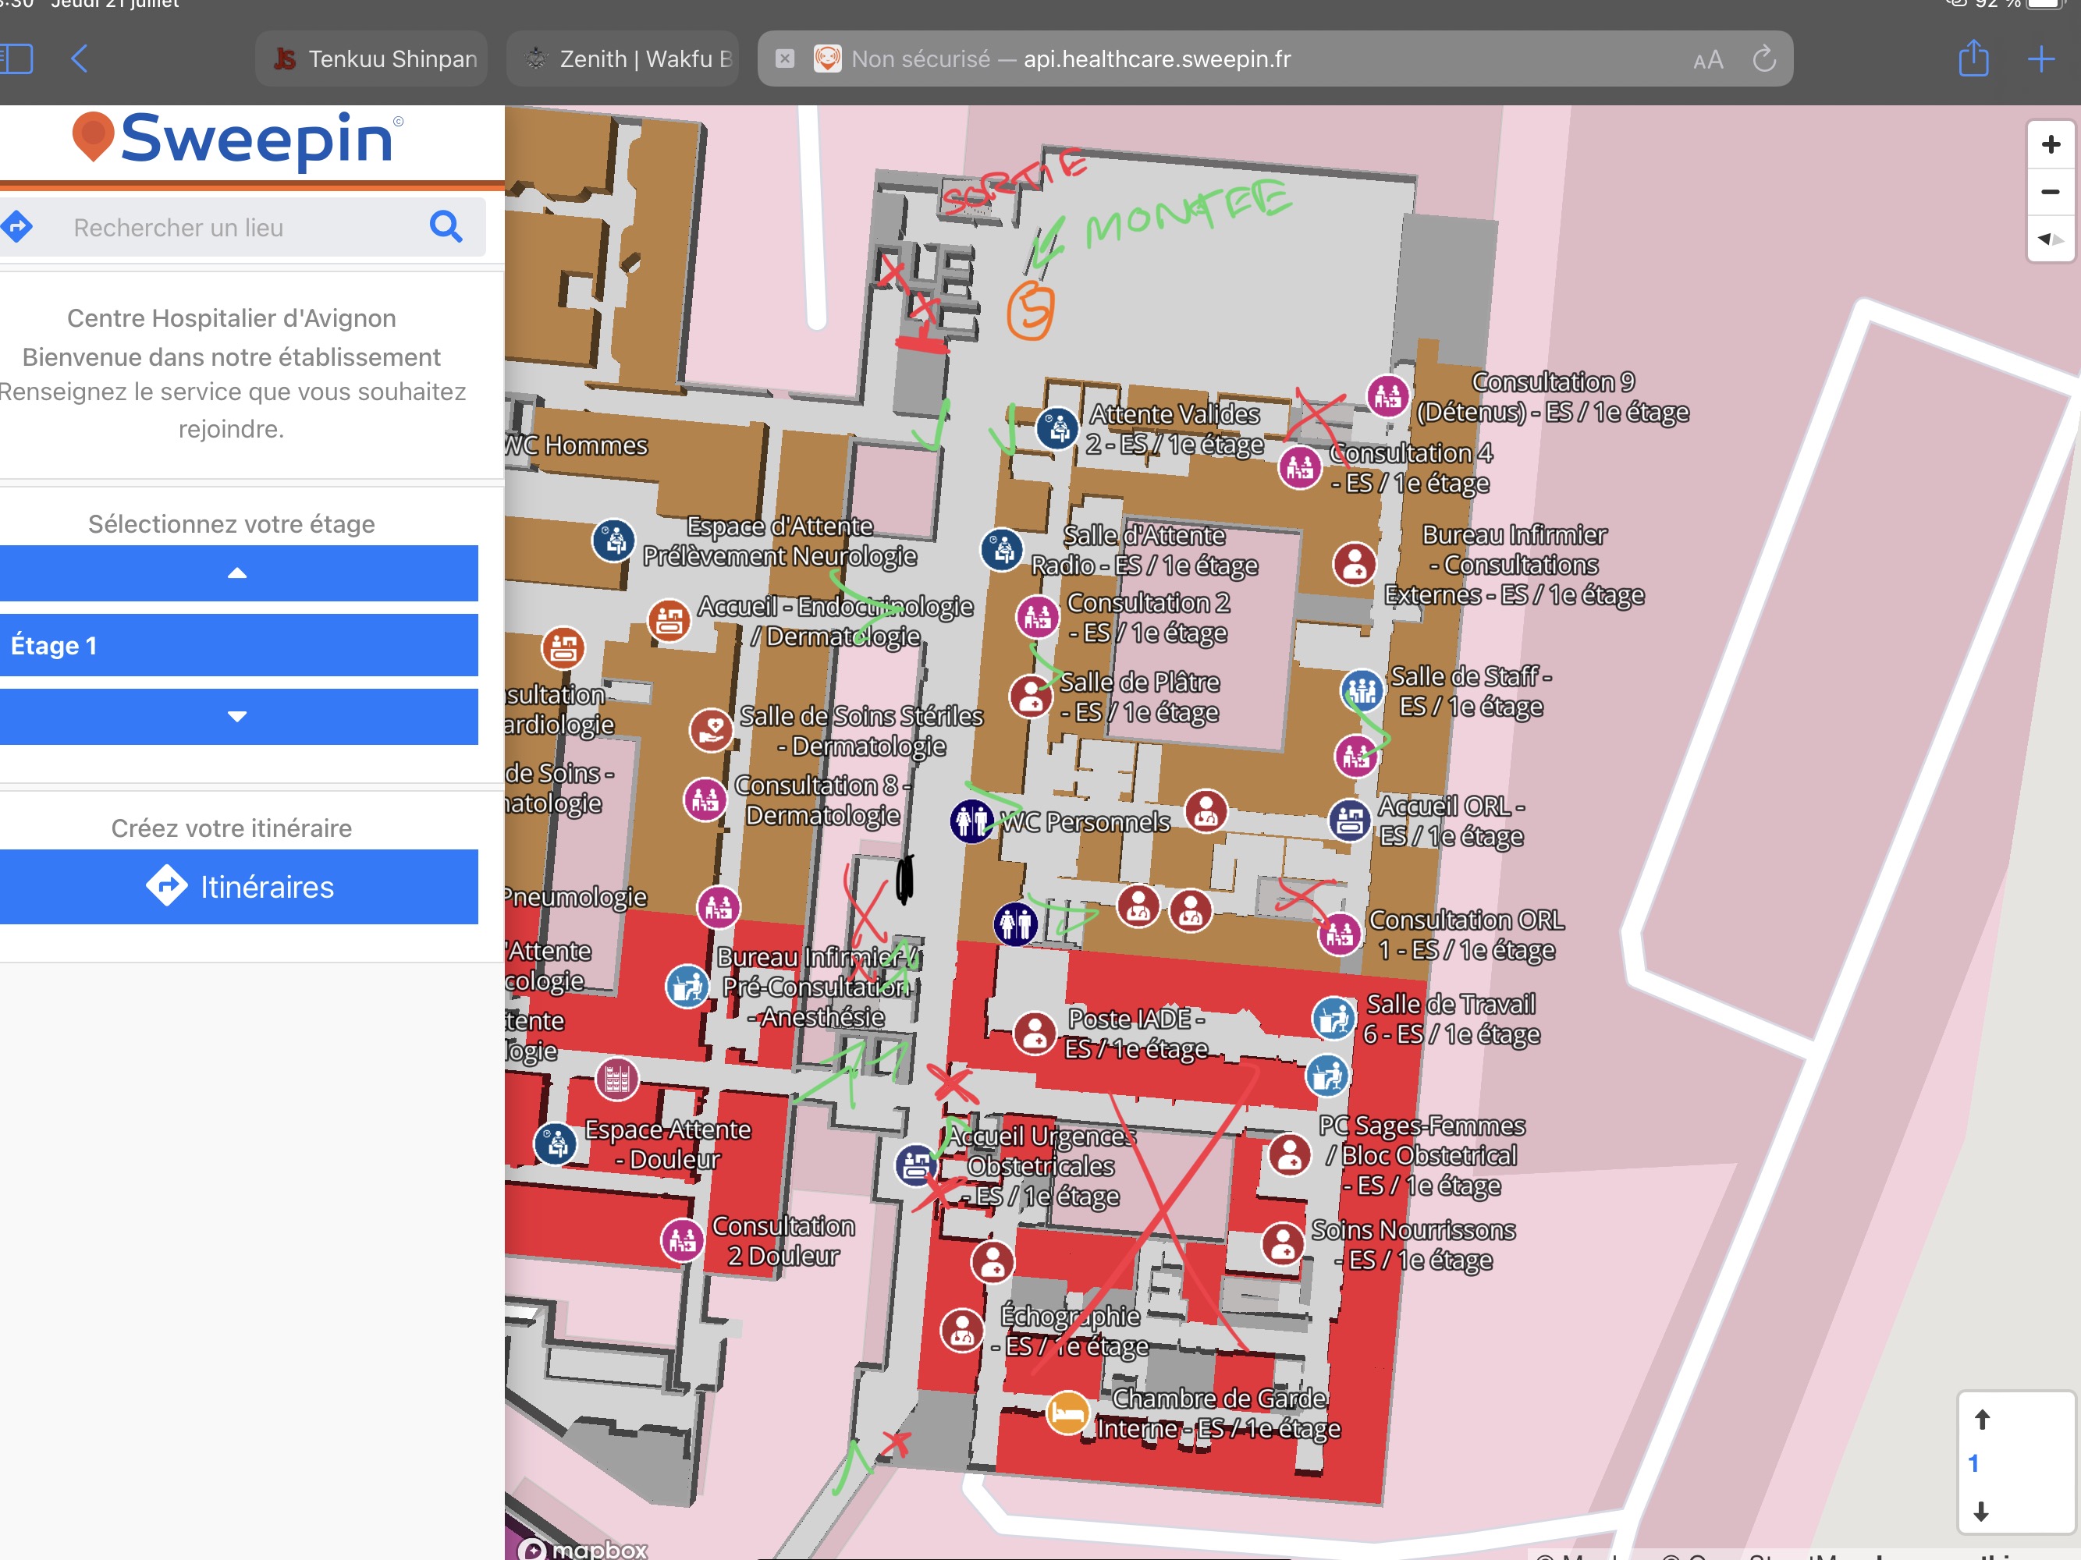
Task: Select the Chambre de Garde bed marker
Action: coord(1067,1413)
